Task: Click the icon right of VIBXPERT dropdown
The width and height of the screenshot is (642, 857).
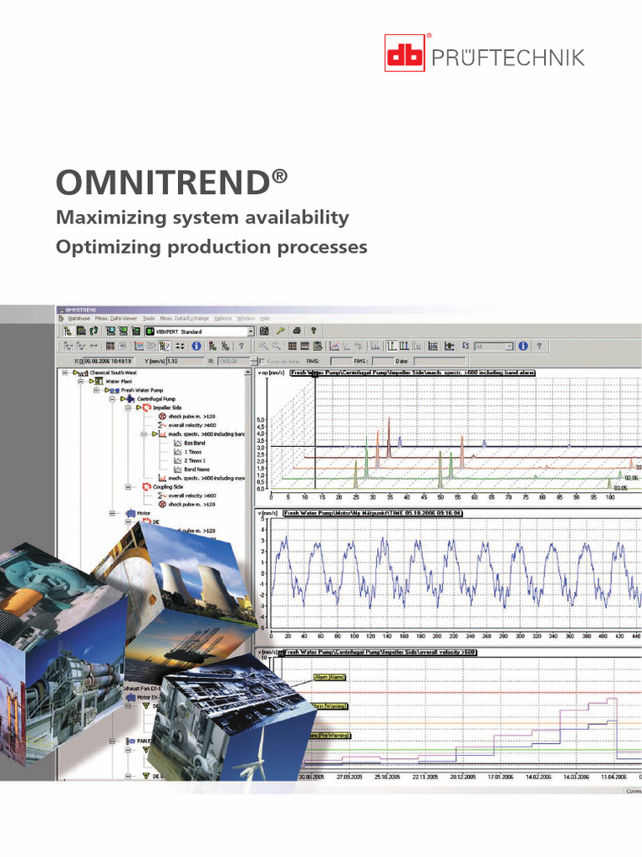Action: coord(264,331)
